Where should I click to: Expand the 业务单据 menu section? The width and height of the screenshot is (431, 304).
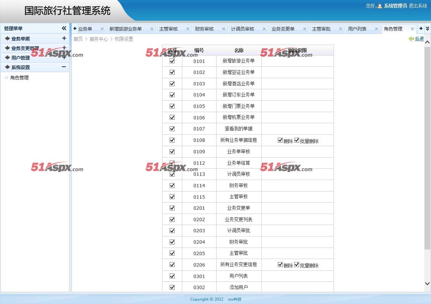point(64,38)
